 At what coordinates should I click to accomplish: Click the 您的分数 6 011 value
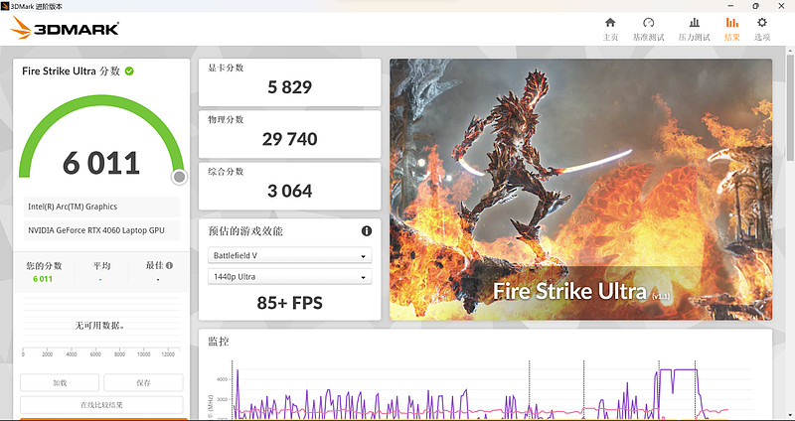click(x=43, y=279)
